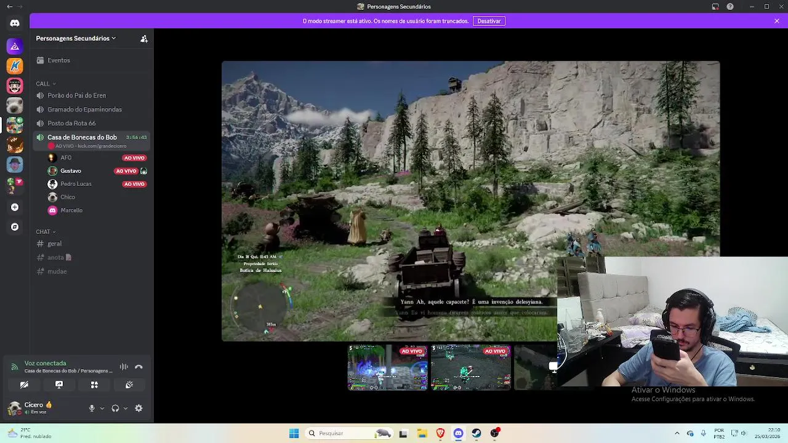Click Chico in voice channel list
The image size is (788, 443).
pos(97,197)
